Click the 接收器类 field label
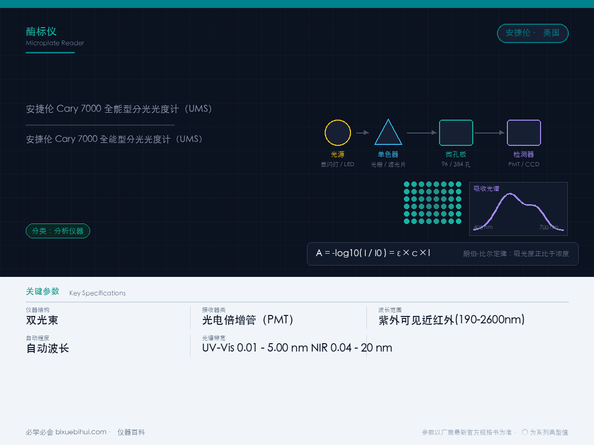This screenshot has width=594, height=445. [x=214, y=310]
